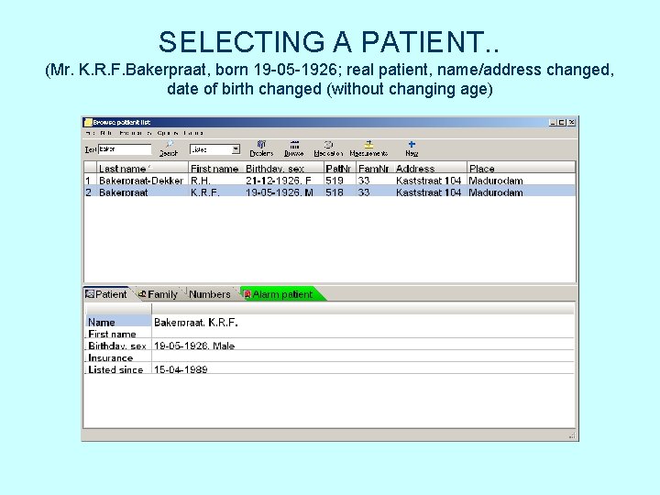Click the window resize grip corner
This screenshot has width=660, height=495.
(x=572, y=436)
